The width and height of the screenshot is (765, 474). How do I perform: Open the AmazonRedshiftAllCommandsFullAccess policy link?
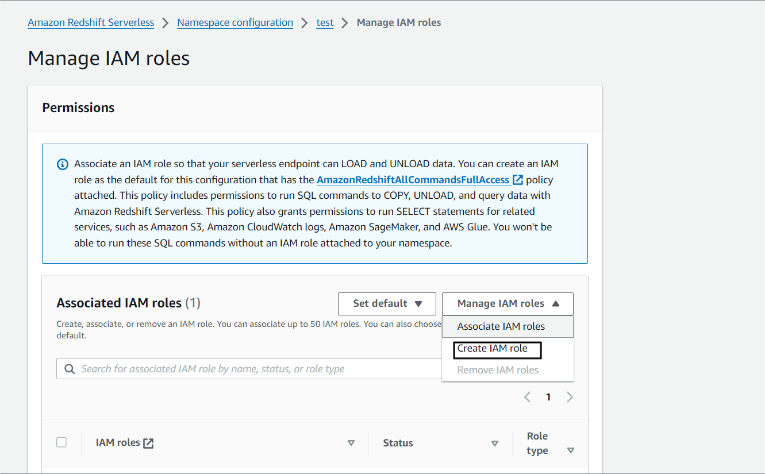point(413,180)
